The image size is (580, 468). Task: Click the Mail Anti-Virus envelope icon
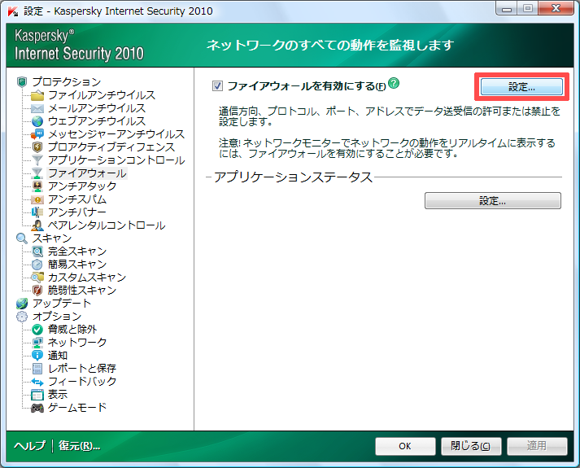click(37, 108)
